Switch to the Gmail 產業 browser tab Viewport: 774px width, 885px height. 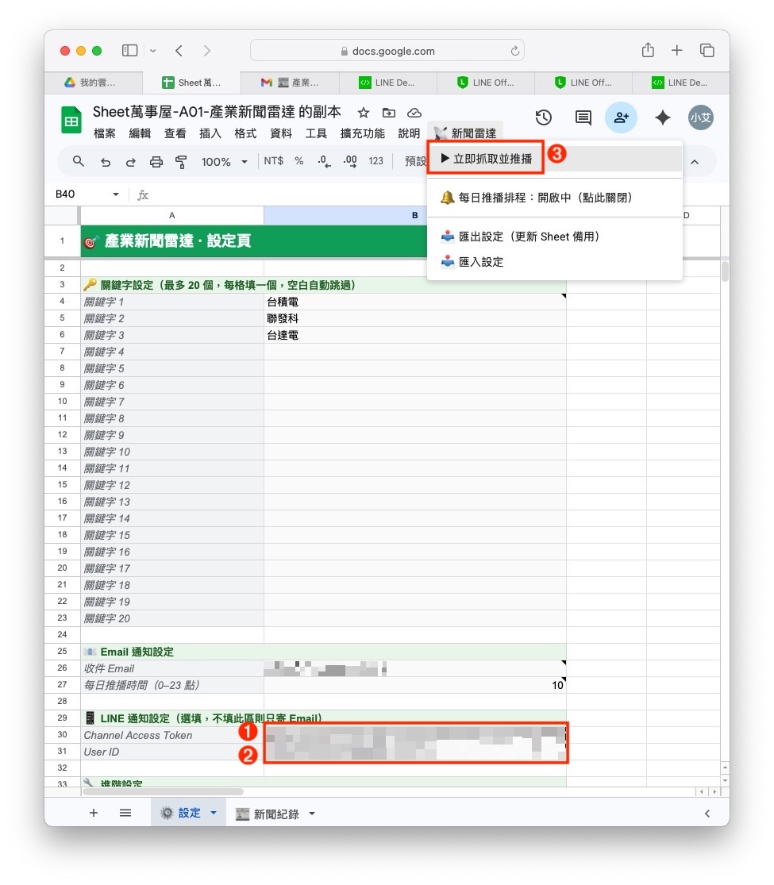[290, 83]
